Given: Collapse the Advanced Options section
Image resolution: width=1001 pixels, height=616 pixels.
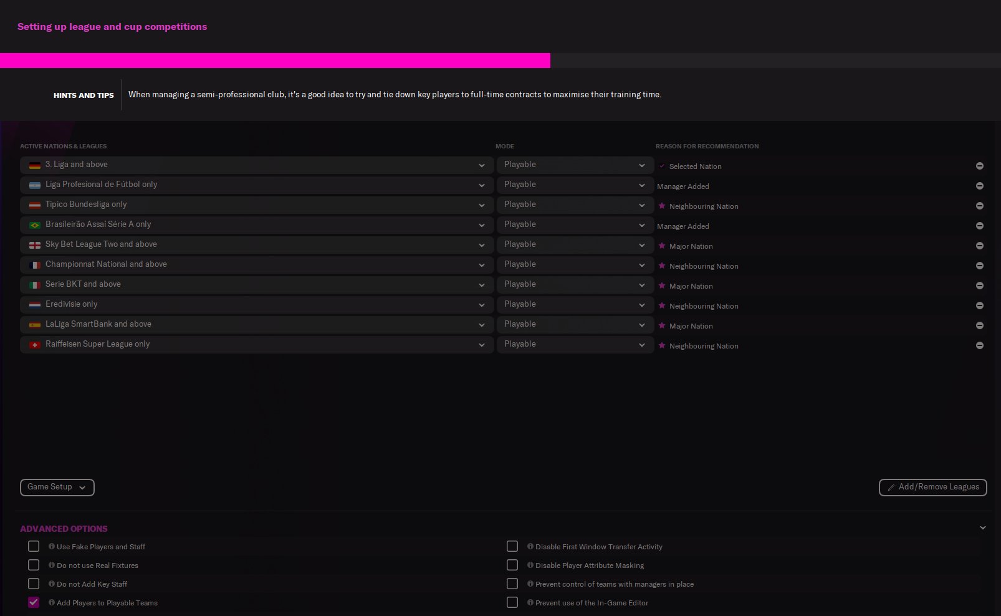Looking at the screenshot, I should coord(983,528).
